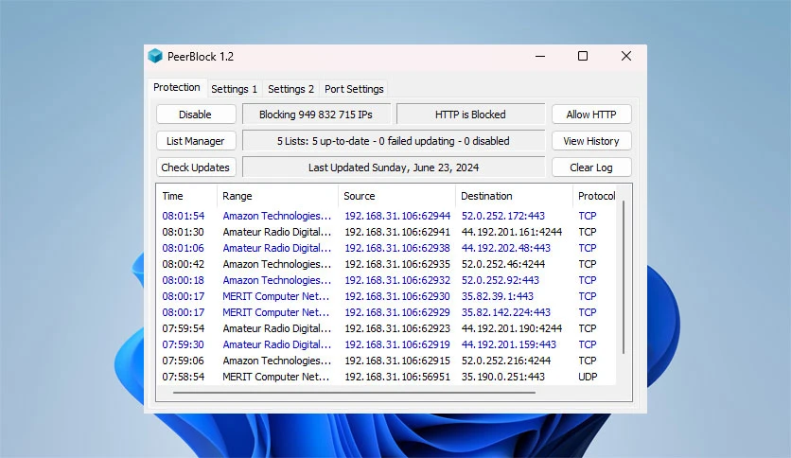This screenshot has width=791, height=458.
Task: Select the log entry at 08:01:06
Action: click(x=386, y=248)
